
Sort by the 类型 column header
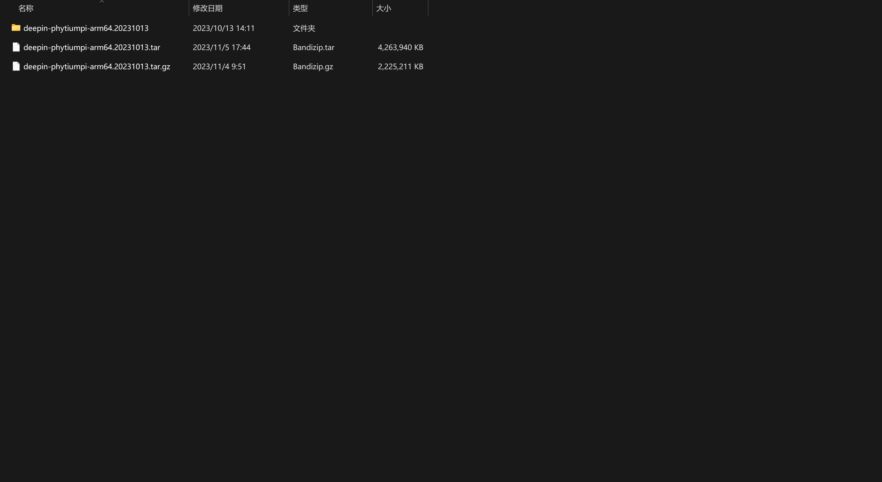click(300, 8)
